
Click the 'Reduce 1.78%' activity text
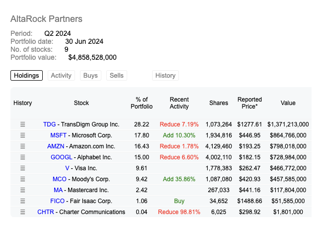click(179, 146)
